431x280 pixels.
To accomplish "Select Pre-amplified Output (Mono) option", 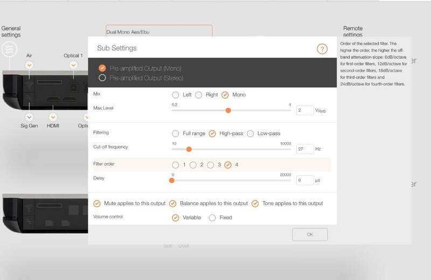I will (102, 68).
